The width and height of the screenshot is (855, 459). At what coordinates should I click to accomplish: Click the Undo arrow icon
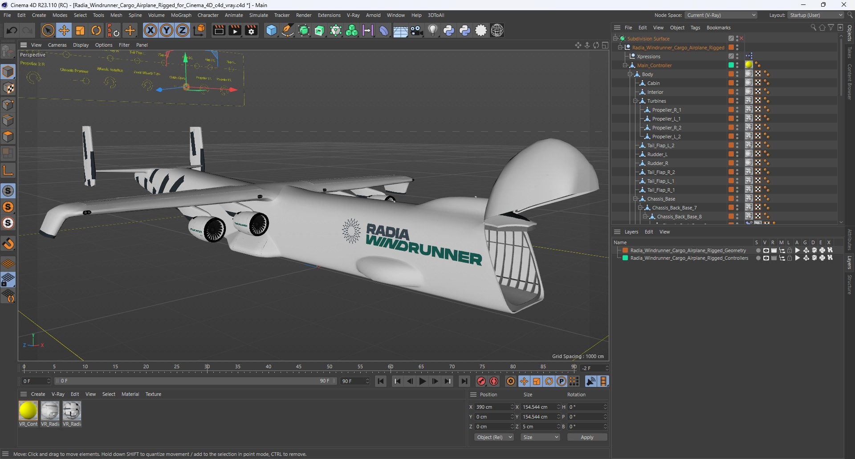(x=12, y=30)
